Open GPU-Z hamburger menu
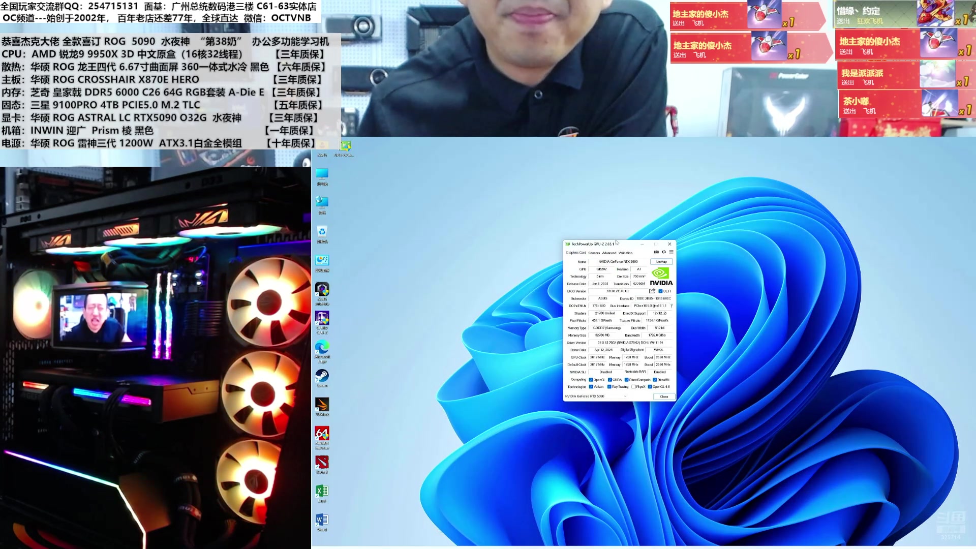Viewport: 976px width, 549px height. [671, 252]
